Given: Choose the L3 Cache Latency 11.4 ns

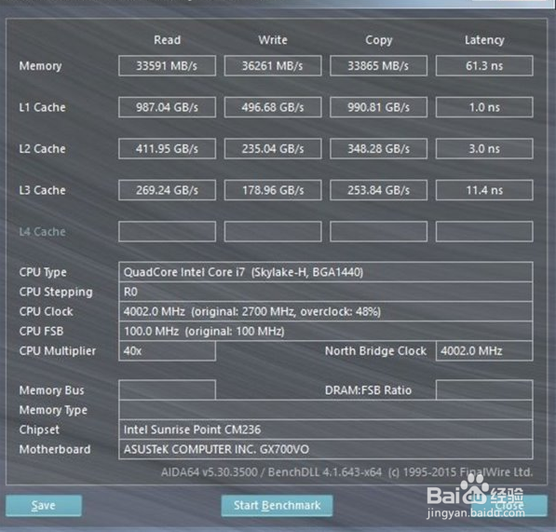Looking at the screenshot, I should click(x=484, y=190).
